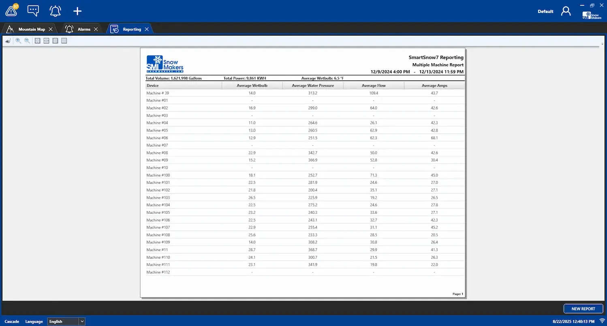This screenshot has height=326, width=607.
Task: Switch to the Mountain Map tab
Action: click(32, 29)
